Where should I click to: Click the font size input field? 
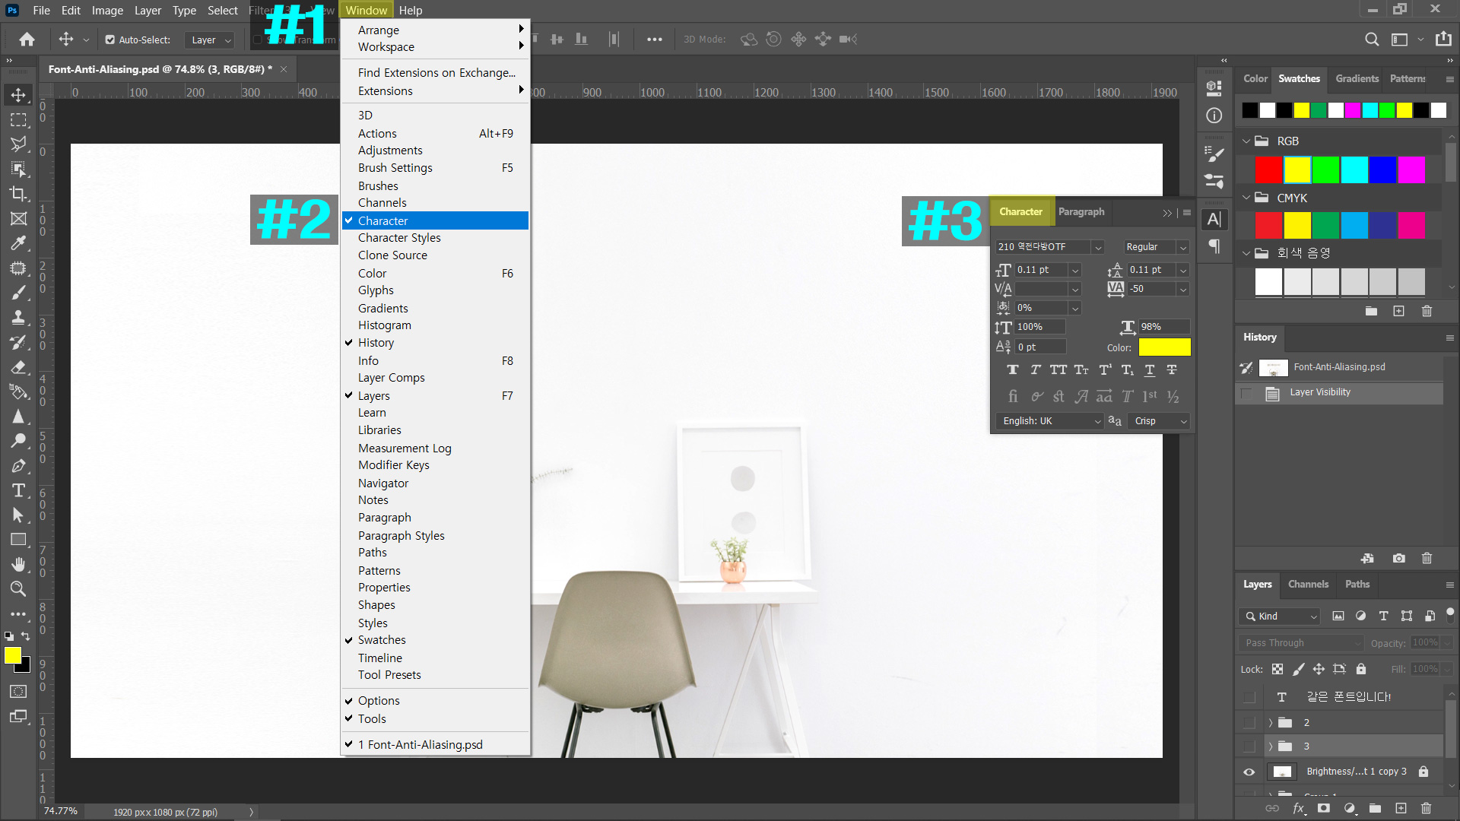tap(1040, 270)
